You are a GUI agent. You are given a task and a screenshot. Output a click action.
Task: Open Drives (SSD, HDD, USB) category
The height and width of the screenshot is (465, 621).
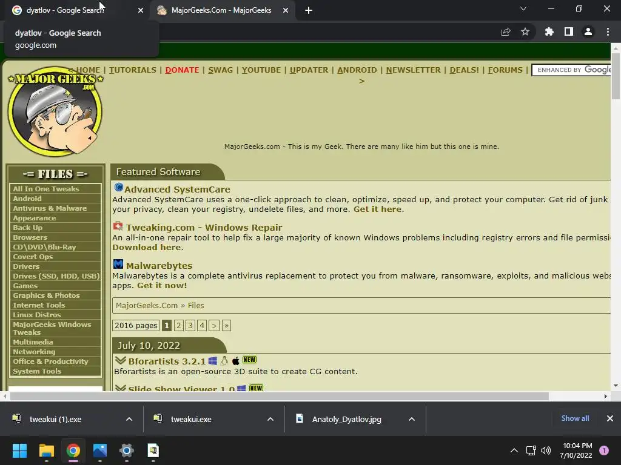pos(55,276)
